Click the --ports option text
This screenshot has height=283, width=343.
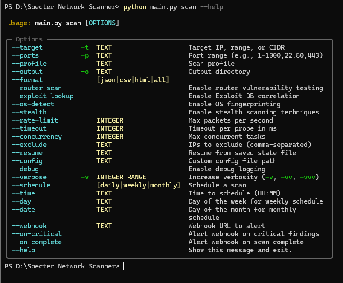click(25, 55)
